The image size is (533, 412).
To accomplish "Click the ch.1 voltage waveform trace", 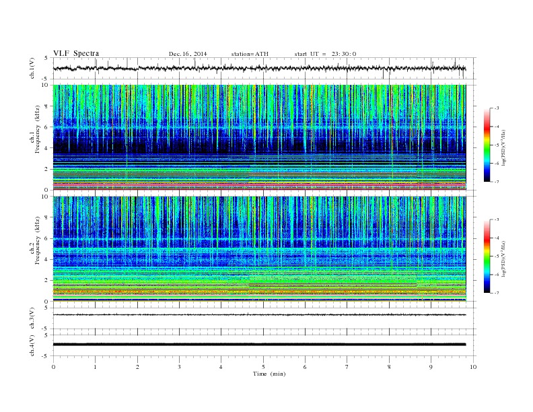I will pos(259,68).
